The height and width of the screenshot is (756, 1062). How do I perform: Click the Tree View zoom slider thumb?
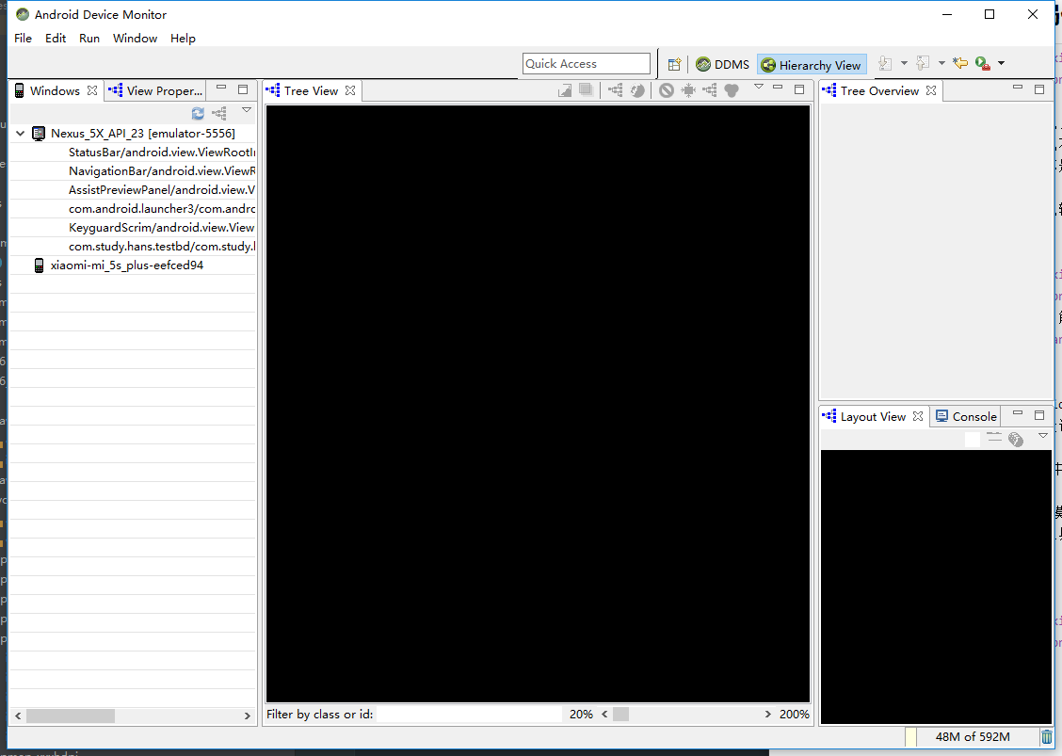(x=621, y=714)
